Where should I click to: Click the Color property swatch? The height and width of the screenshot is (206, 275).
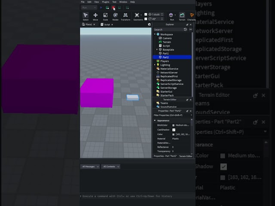point(173,134)
